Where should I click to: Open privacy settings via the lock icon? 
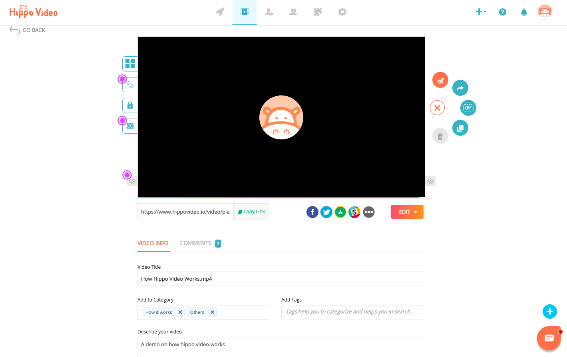tap(129, 105)
